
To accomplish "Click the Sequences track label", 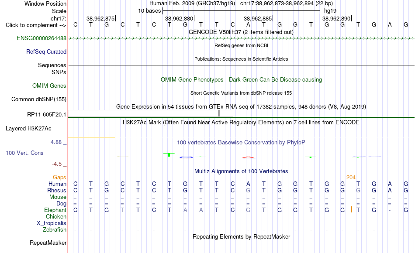I will coord(52,65).
